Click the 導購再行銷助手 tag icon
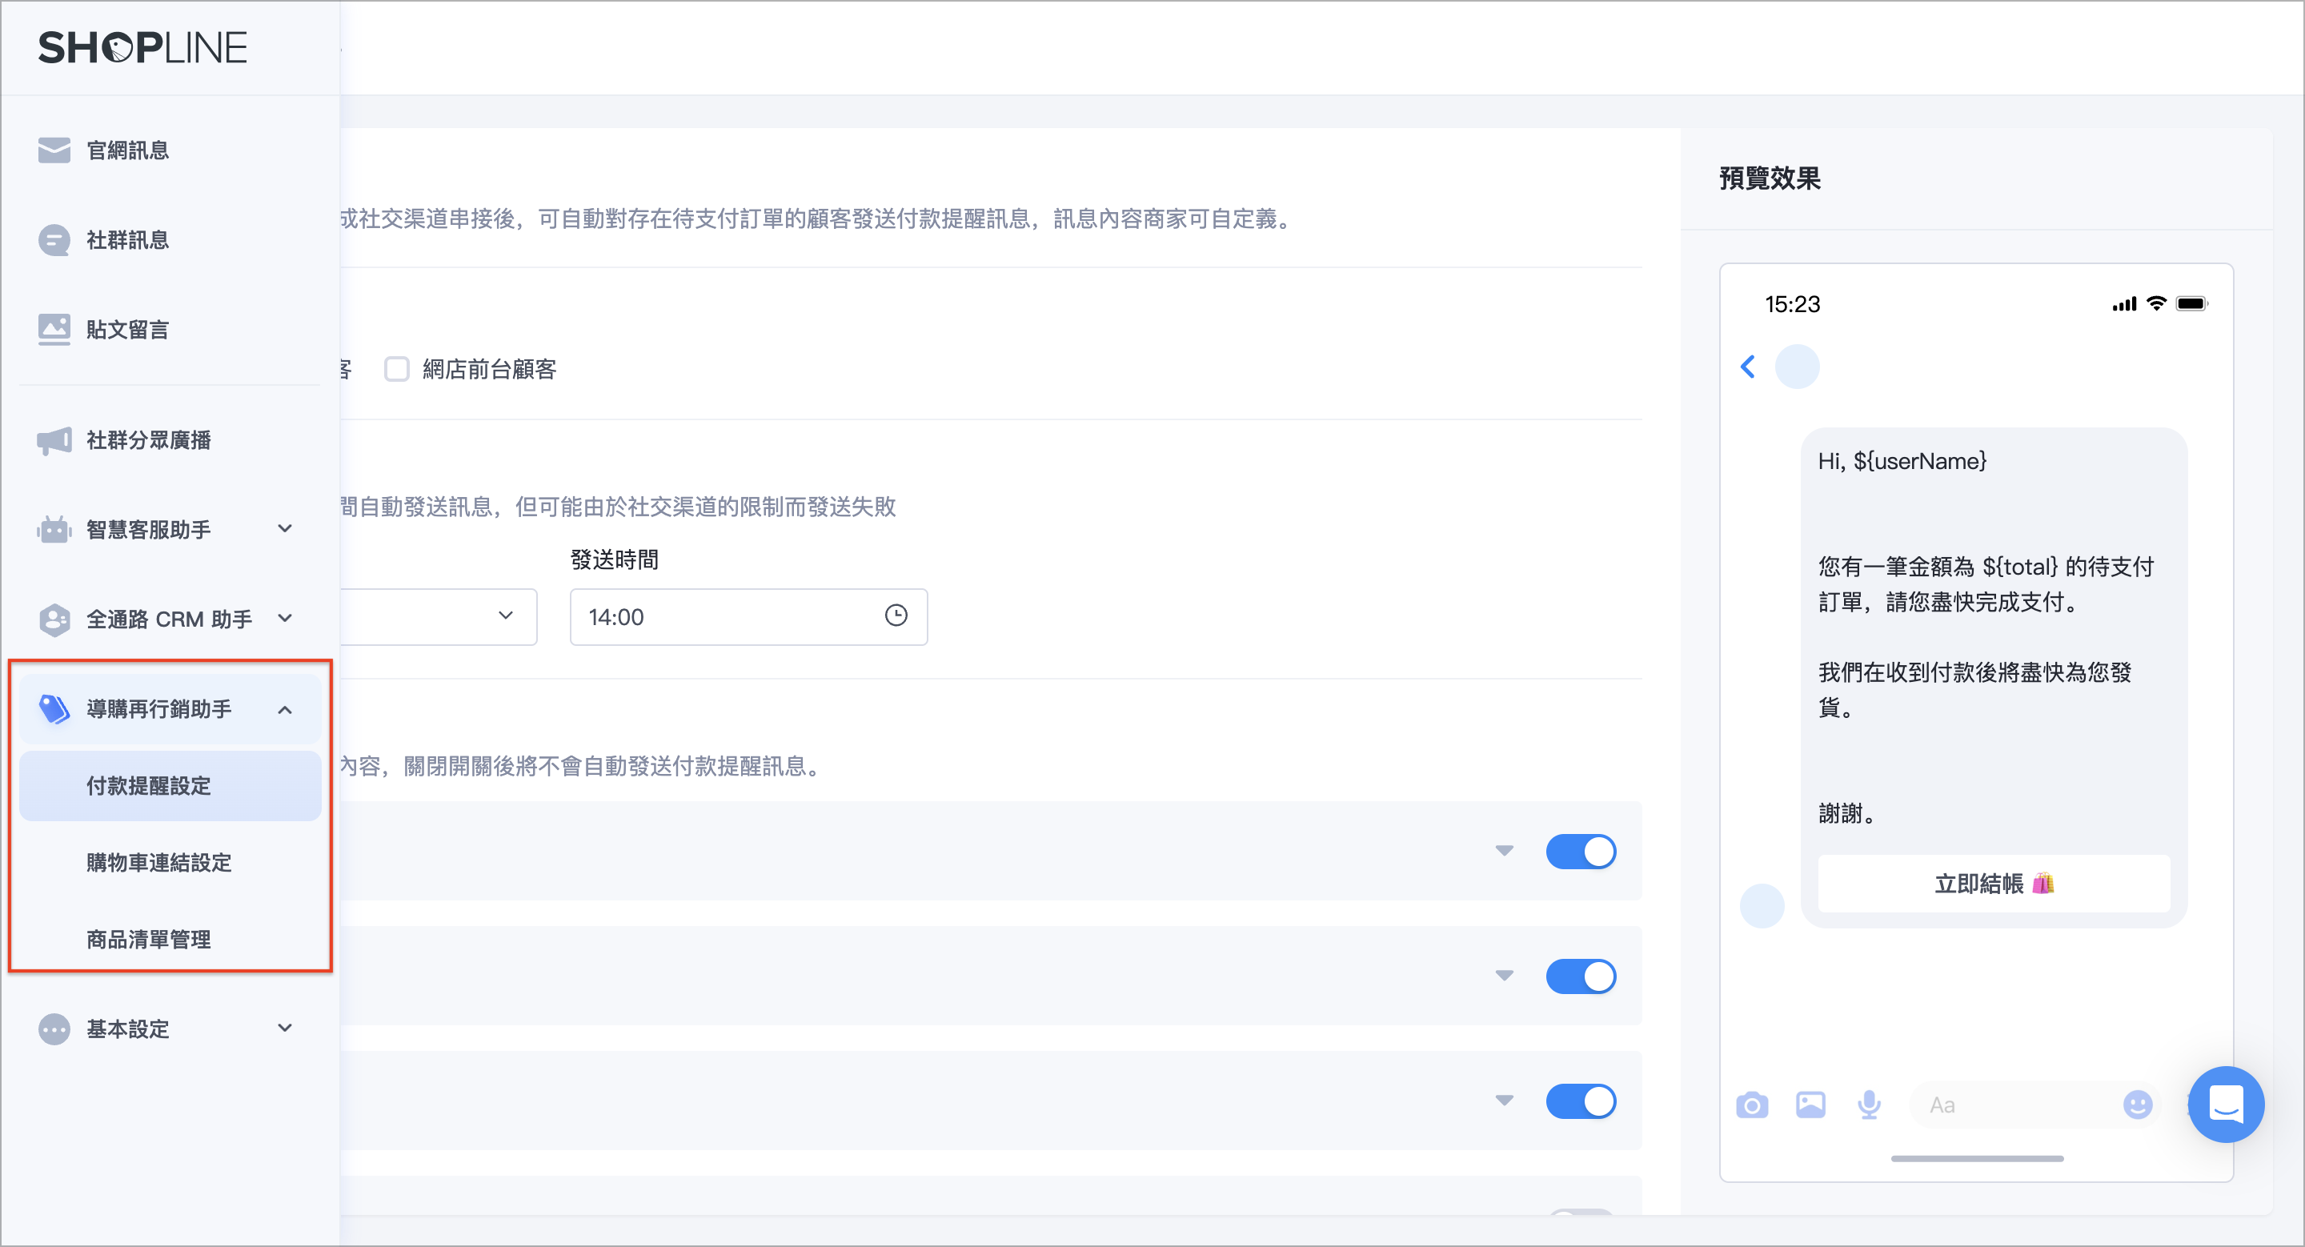Viewport: 2305px width, 1247px height. 54,708
